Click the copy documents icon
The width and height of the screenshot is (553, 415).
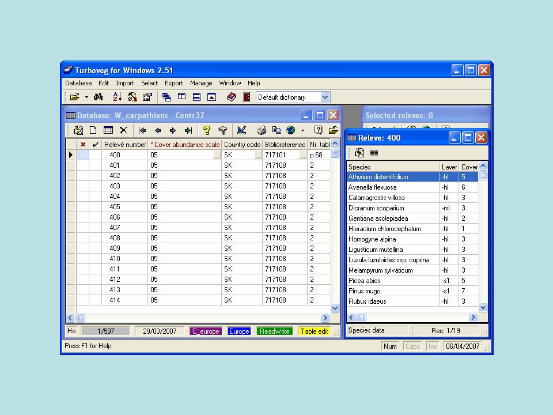(x=276, y=131)
